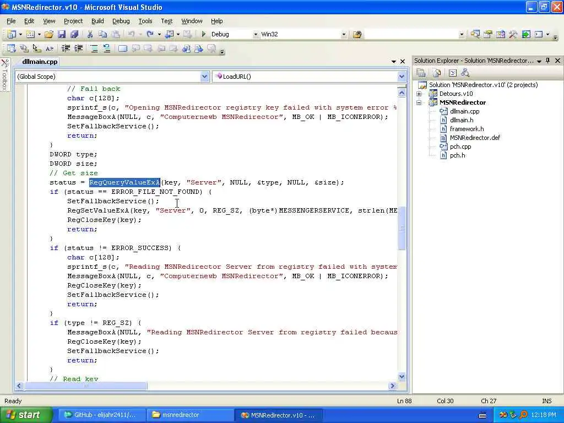Image resolution: width=564 pixels, height=423 pixels.
Task: Expand the Detours.v10 project node
Action: 419,94
